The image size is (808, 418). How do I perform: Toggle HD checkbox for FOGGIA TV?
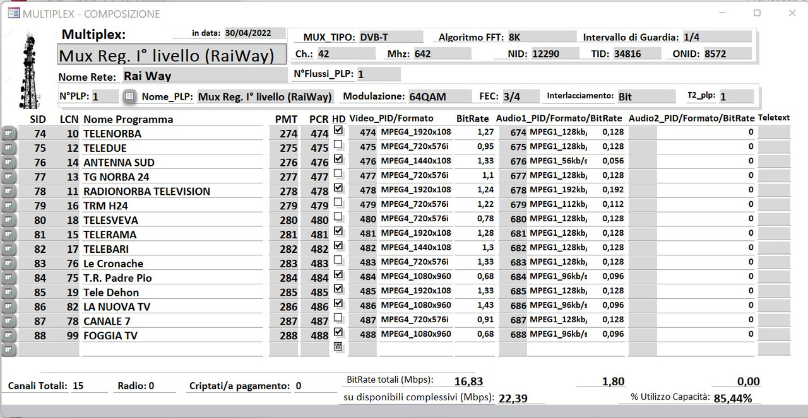pos(338,332)
